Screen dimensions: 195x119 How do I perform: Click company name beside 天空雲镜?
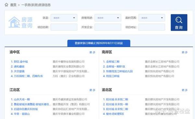tap(71, 71)
